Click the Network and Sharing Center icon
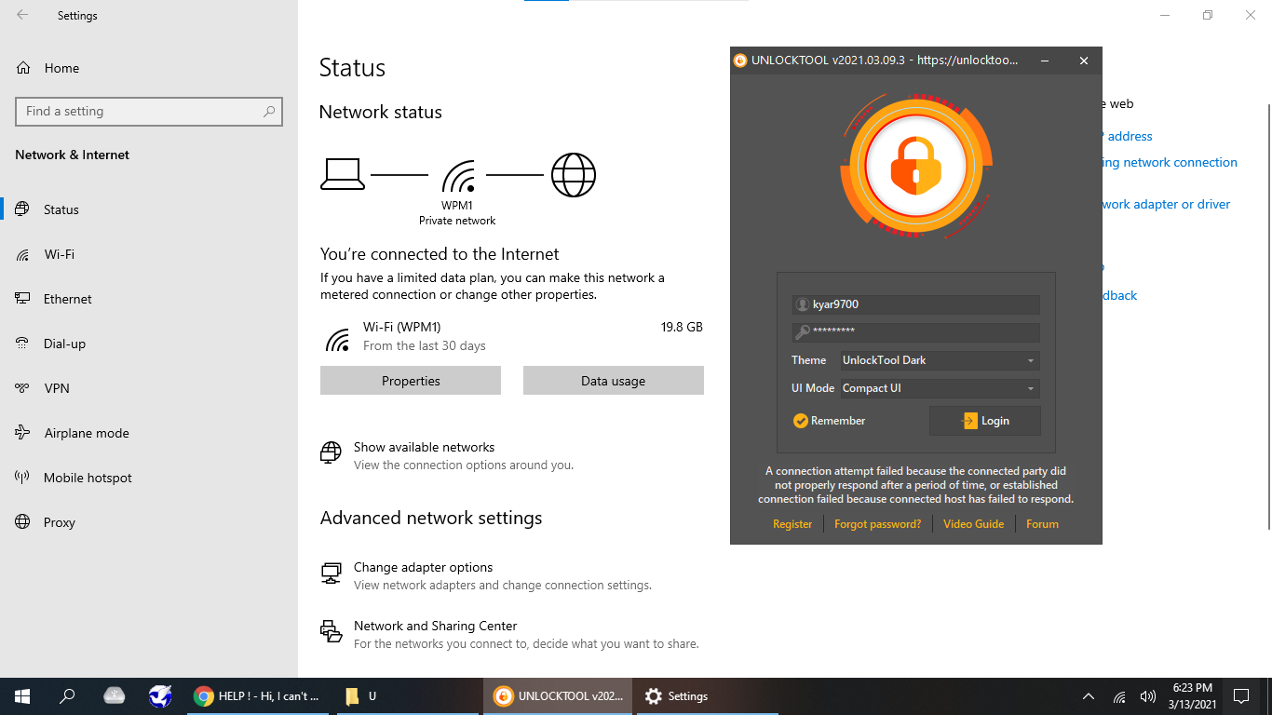Screen dimensions: 1272x715 [x=331, y=631]
